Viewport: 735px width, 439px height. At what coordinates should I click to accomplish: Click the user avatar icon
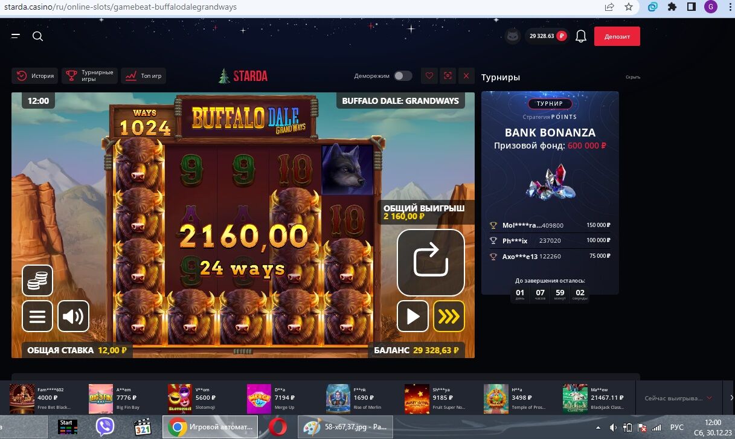(x=513, y=36)
